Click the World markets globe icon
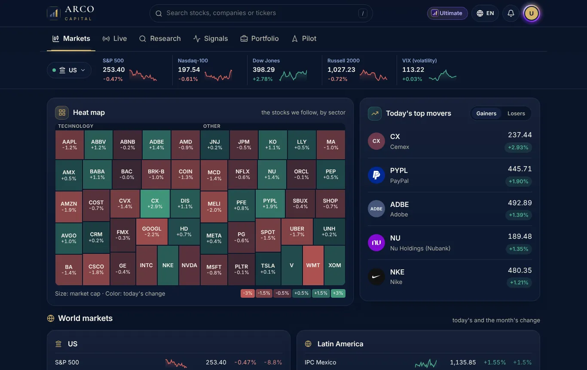This screenshot has width=587, height=370. (x=51, y=318)
